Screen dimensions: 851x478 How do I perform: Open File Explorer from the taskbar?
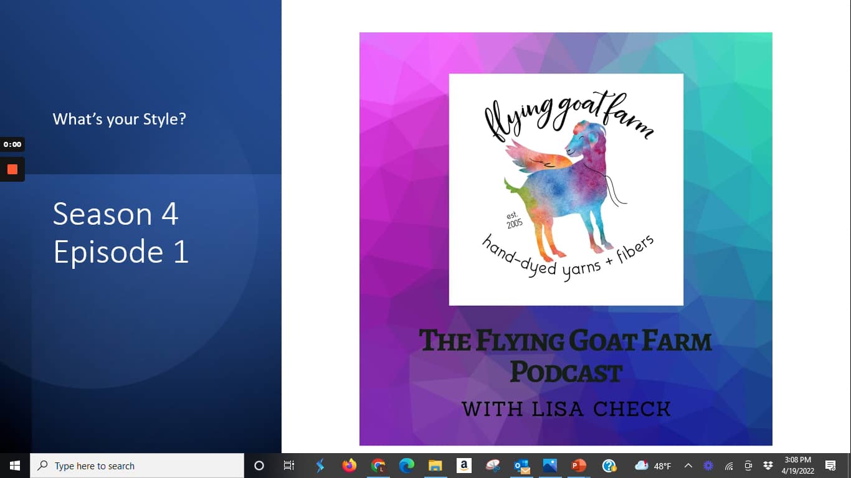pyautogui.click(x=435, y=466)
